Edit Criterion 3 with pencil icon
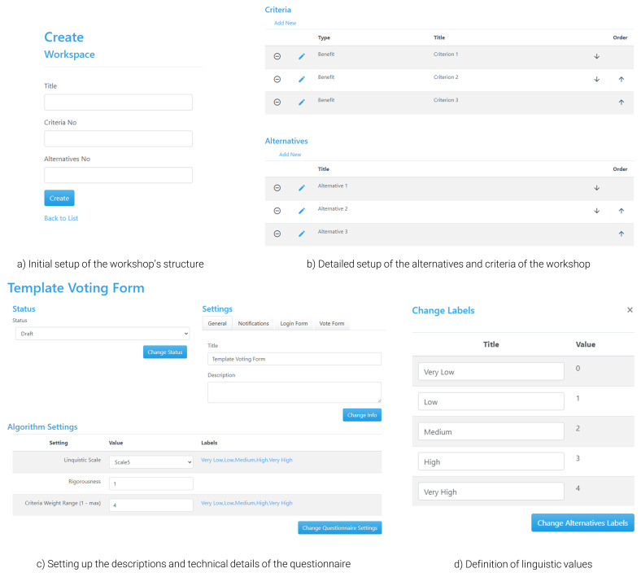Screen dimensions: 641x577 pyautogui.click(x=302, y=103)
